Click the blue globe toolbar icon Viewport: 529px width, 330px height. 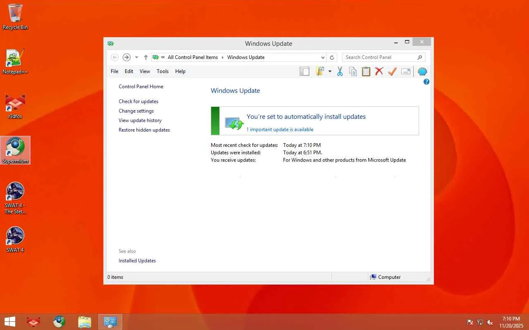click(422, 71)
